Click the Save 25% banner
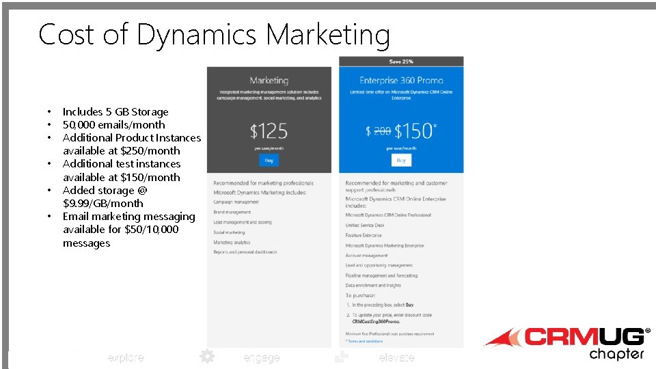Screen dimensions: 656x369 (x=401, y=61)
